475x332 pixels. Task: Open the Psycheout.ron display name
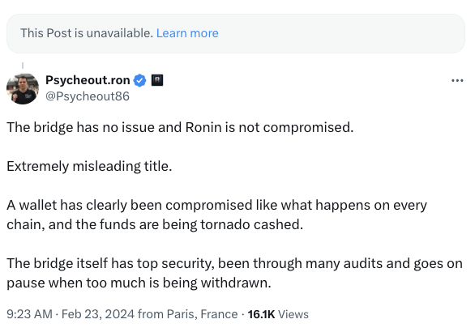coord(88,80)
